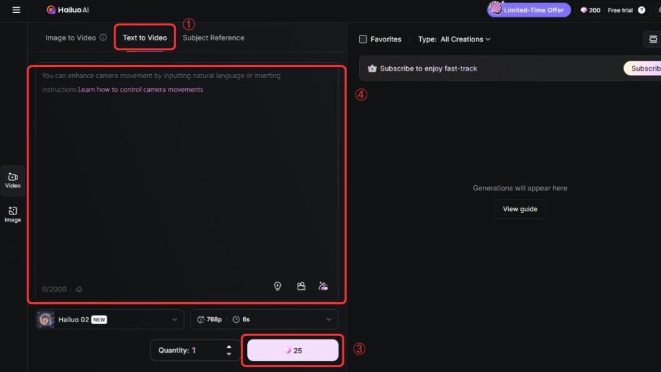Open the Hailuo 02 model dropdown
The image size is (661, 372).
pyautogui.click(x=109, y=319)
